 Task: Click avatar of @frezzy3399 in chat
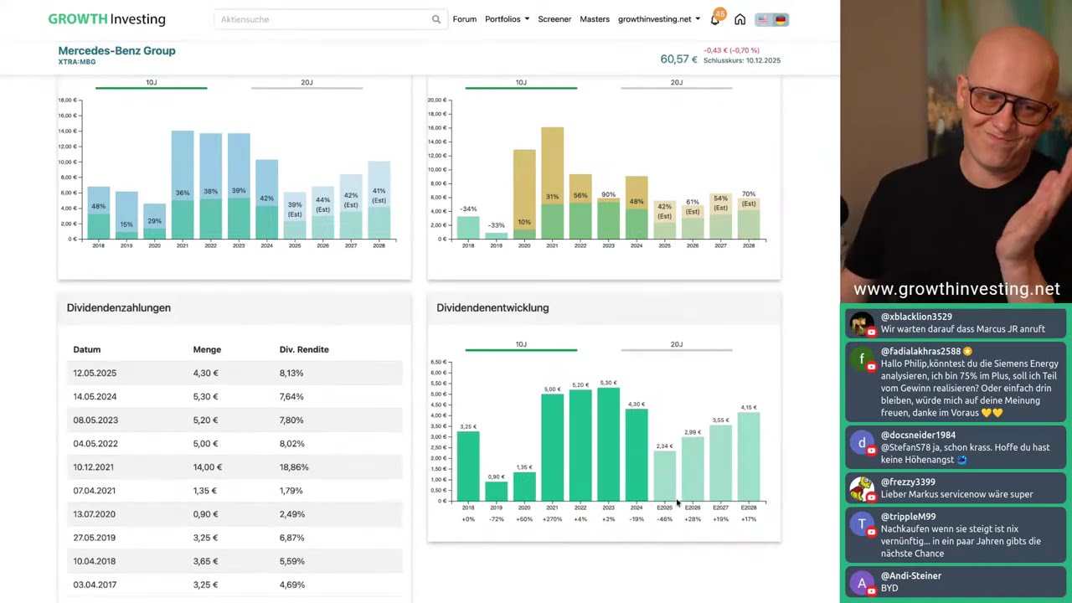point(861,489)
